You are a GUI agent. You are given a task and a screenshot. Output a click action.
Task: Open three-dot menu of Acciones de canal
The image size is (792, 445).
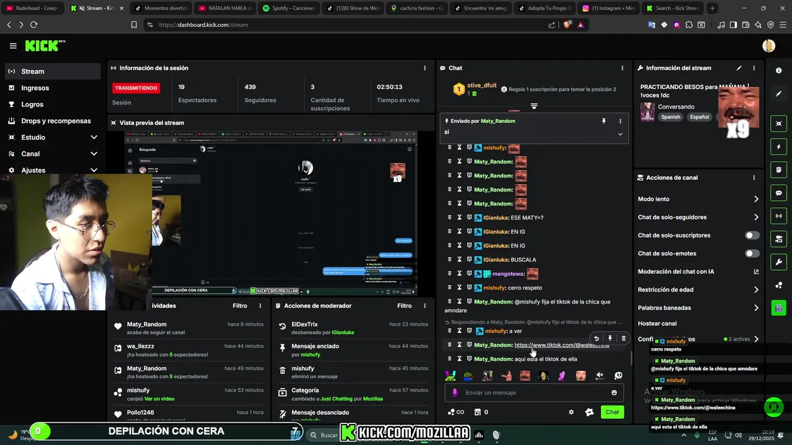tap(754, 177)
